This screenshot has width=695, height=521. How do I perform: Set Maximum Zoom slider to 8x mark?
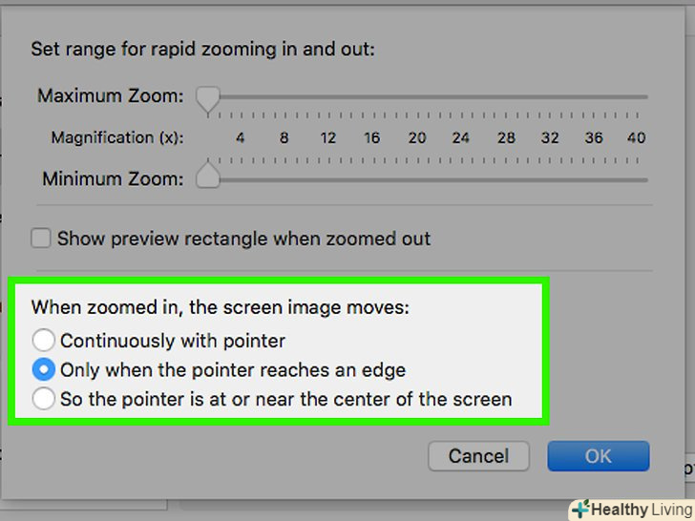[284, 96]
